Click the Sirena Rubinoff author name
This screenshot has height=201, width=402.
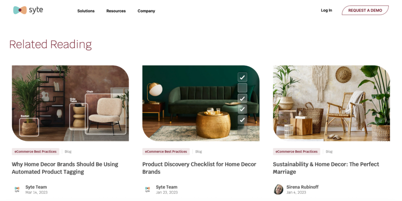[x=303, y=187]
